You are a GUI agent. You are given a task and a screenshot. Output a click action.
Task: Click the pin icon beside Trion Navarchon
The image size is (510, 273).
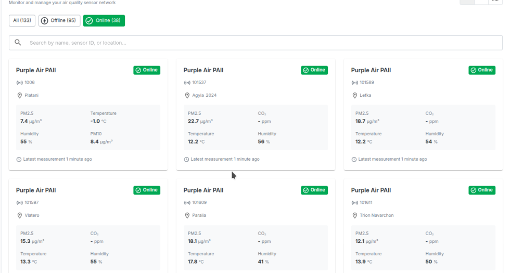click(x=355, y=215)
